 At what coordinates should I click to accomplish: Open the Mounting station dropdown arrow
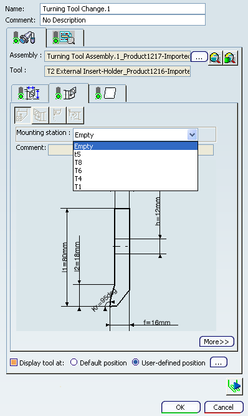[192, 134]
